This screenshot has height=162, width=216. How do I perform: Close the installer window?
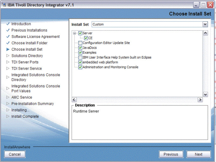pyautogui.click(x=210, y=5)
